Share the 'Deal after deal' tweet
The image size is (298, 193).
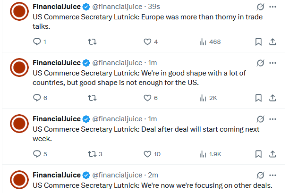[x=272, y=154]
